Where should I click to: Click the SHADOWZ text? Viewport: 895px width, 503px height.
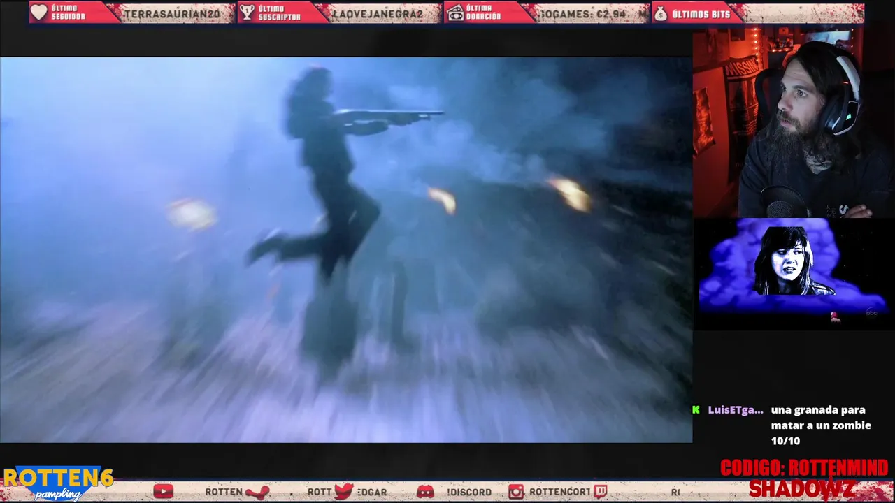tap(802, 488)
